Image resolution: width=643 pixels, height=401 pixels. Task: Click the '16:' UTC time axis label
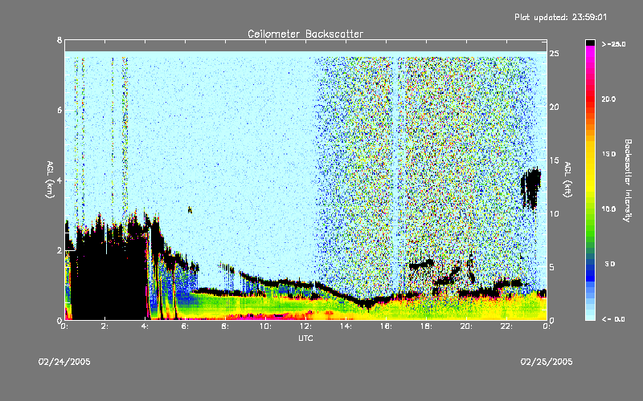[x=386, y=326]
